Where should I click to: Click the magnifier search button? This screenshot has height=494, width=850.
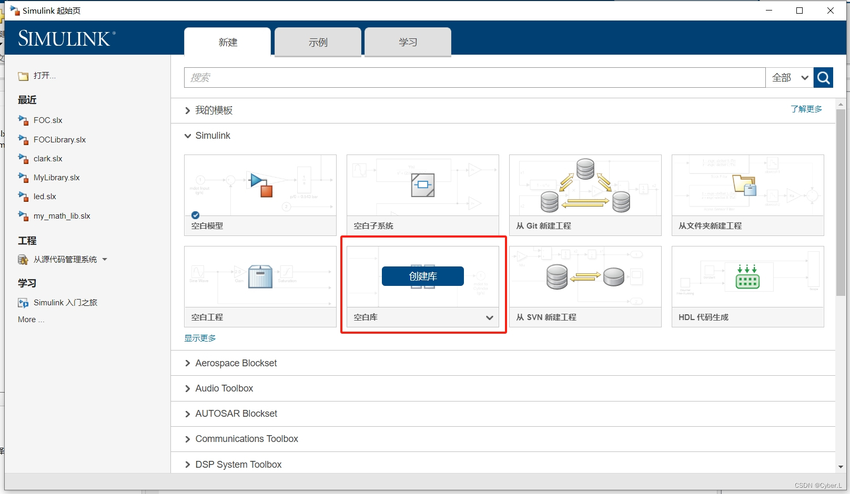pyautogui.click(x=823, y=78)
